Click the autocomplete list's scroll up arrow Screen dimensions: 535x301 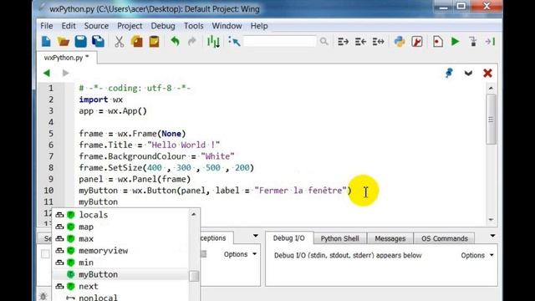click(193, 214)
